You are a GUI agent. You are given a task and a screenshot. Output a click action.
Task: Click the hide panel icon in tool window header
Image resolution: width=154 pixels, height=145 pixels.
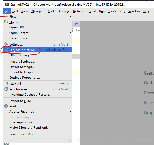[x=76, y=24]
